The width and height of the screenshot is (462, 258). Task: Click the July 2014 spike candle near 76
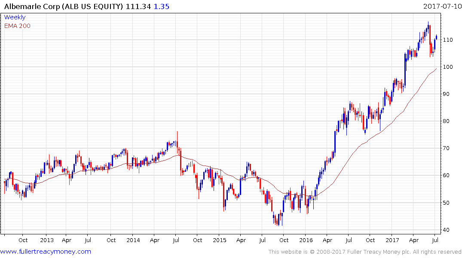pyautogui.click(x=177, y=143)
